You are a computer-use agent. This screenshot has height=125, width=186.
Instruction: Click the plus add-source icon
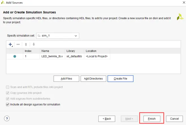pos(10,44)
